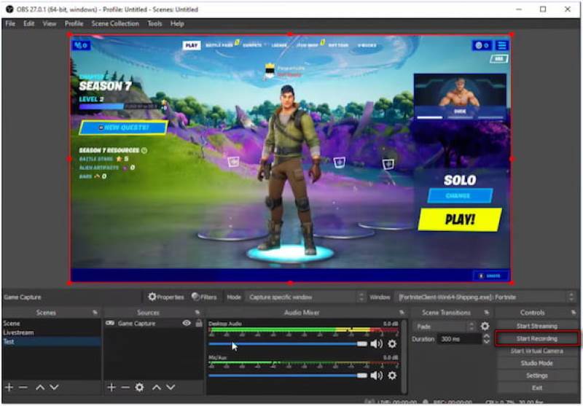The width and height of the screenshot is (583, 406).
Task: Open the Scene Collection menu
Action: coord(115,24)
